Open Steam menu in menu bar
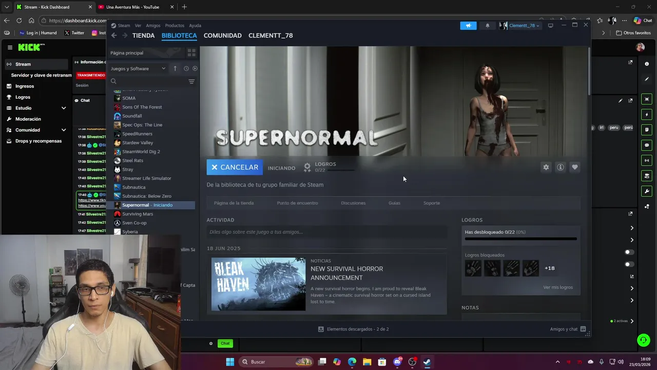 (124, 25)
